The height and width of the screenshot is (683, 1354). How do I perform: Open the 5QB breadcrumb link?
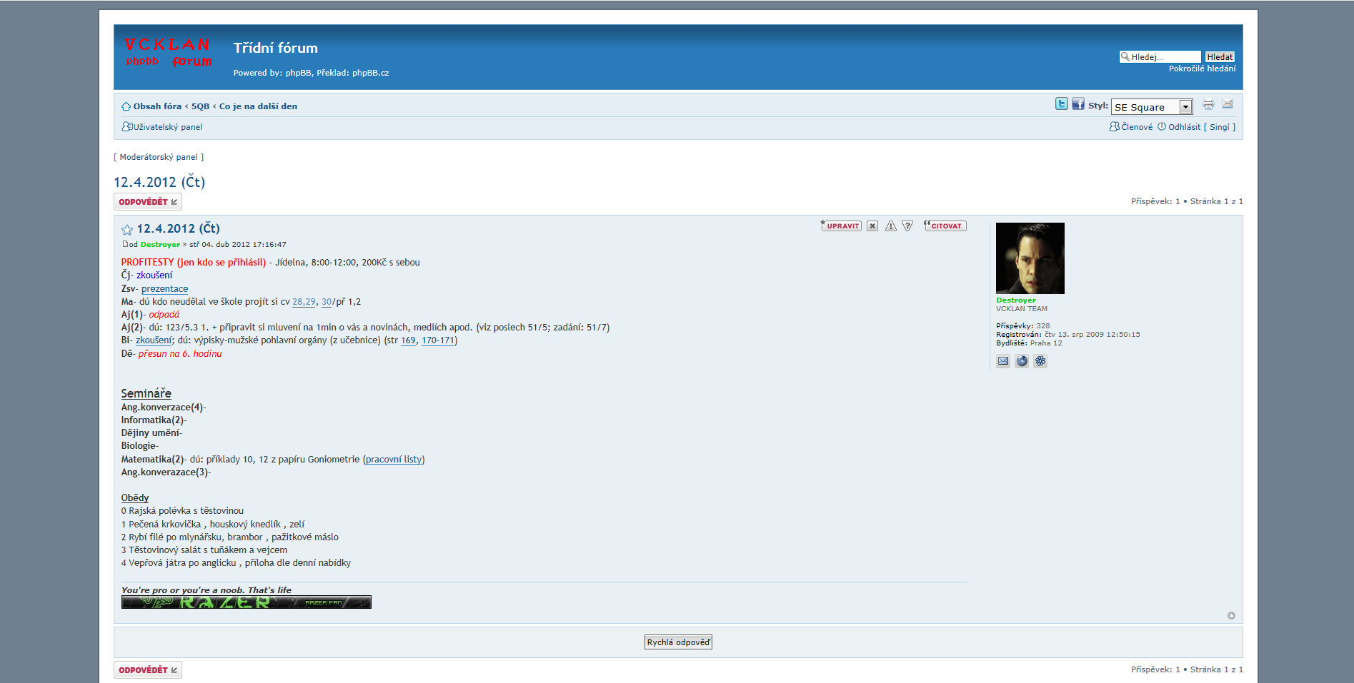pyautogui.click(x=200, y=106)
